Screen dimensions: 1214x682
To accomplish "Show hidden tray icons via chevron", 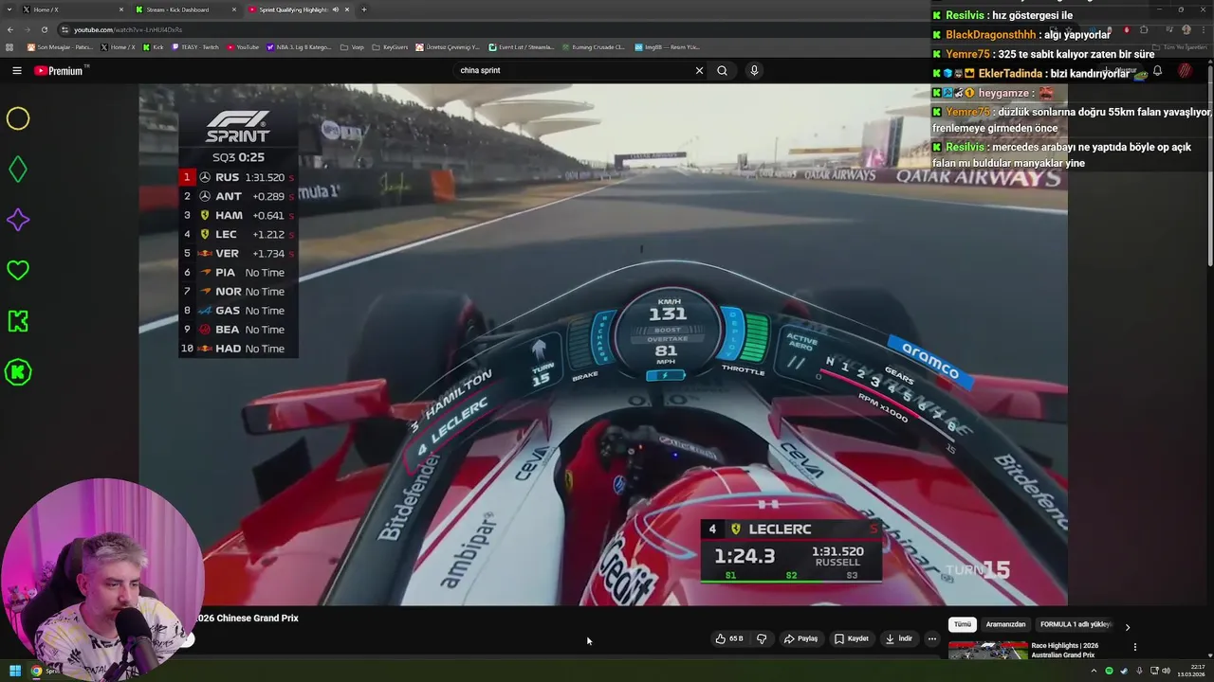I will pos(1094,671).
